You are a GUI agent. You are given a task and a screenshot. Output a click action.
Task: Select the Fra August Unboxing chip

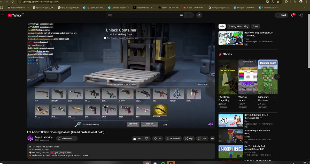tap(238, 26)
